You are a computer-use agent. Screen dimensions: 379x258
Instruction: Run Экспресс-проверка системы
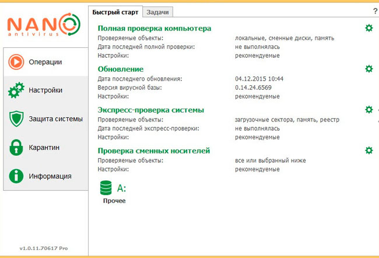151,110
